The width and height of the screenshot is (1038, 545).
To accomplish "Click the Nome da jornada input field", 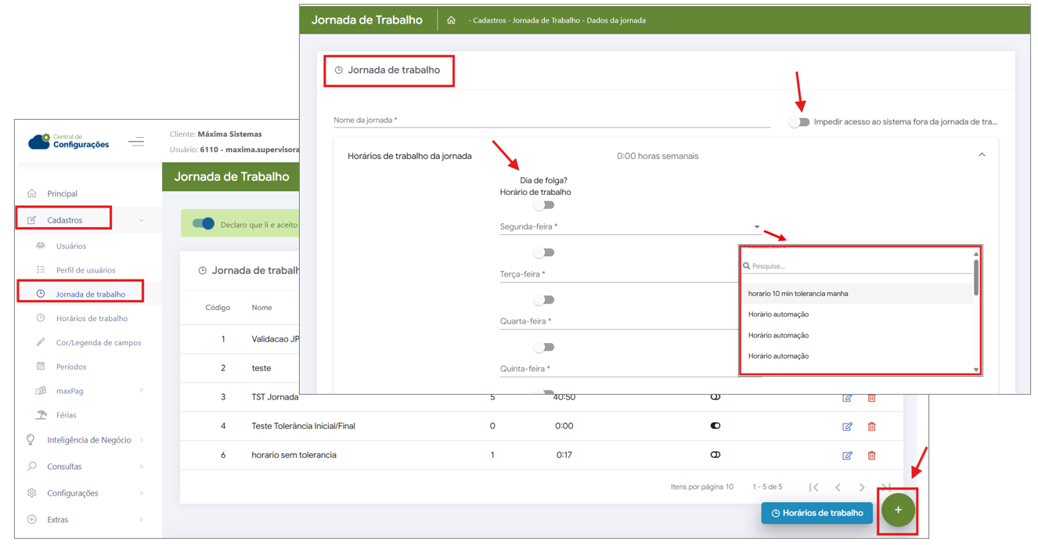I will (552, 120).
